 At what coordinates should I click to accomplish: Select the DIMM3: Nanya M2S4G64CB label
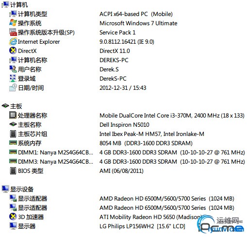pos(55,162)
